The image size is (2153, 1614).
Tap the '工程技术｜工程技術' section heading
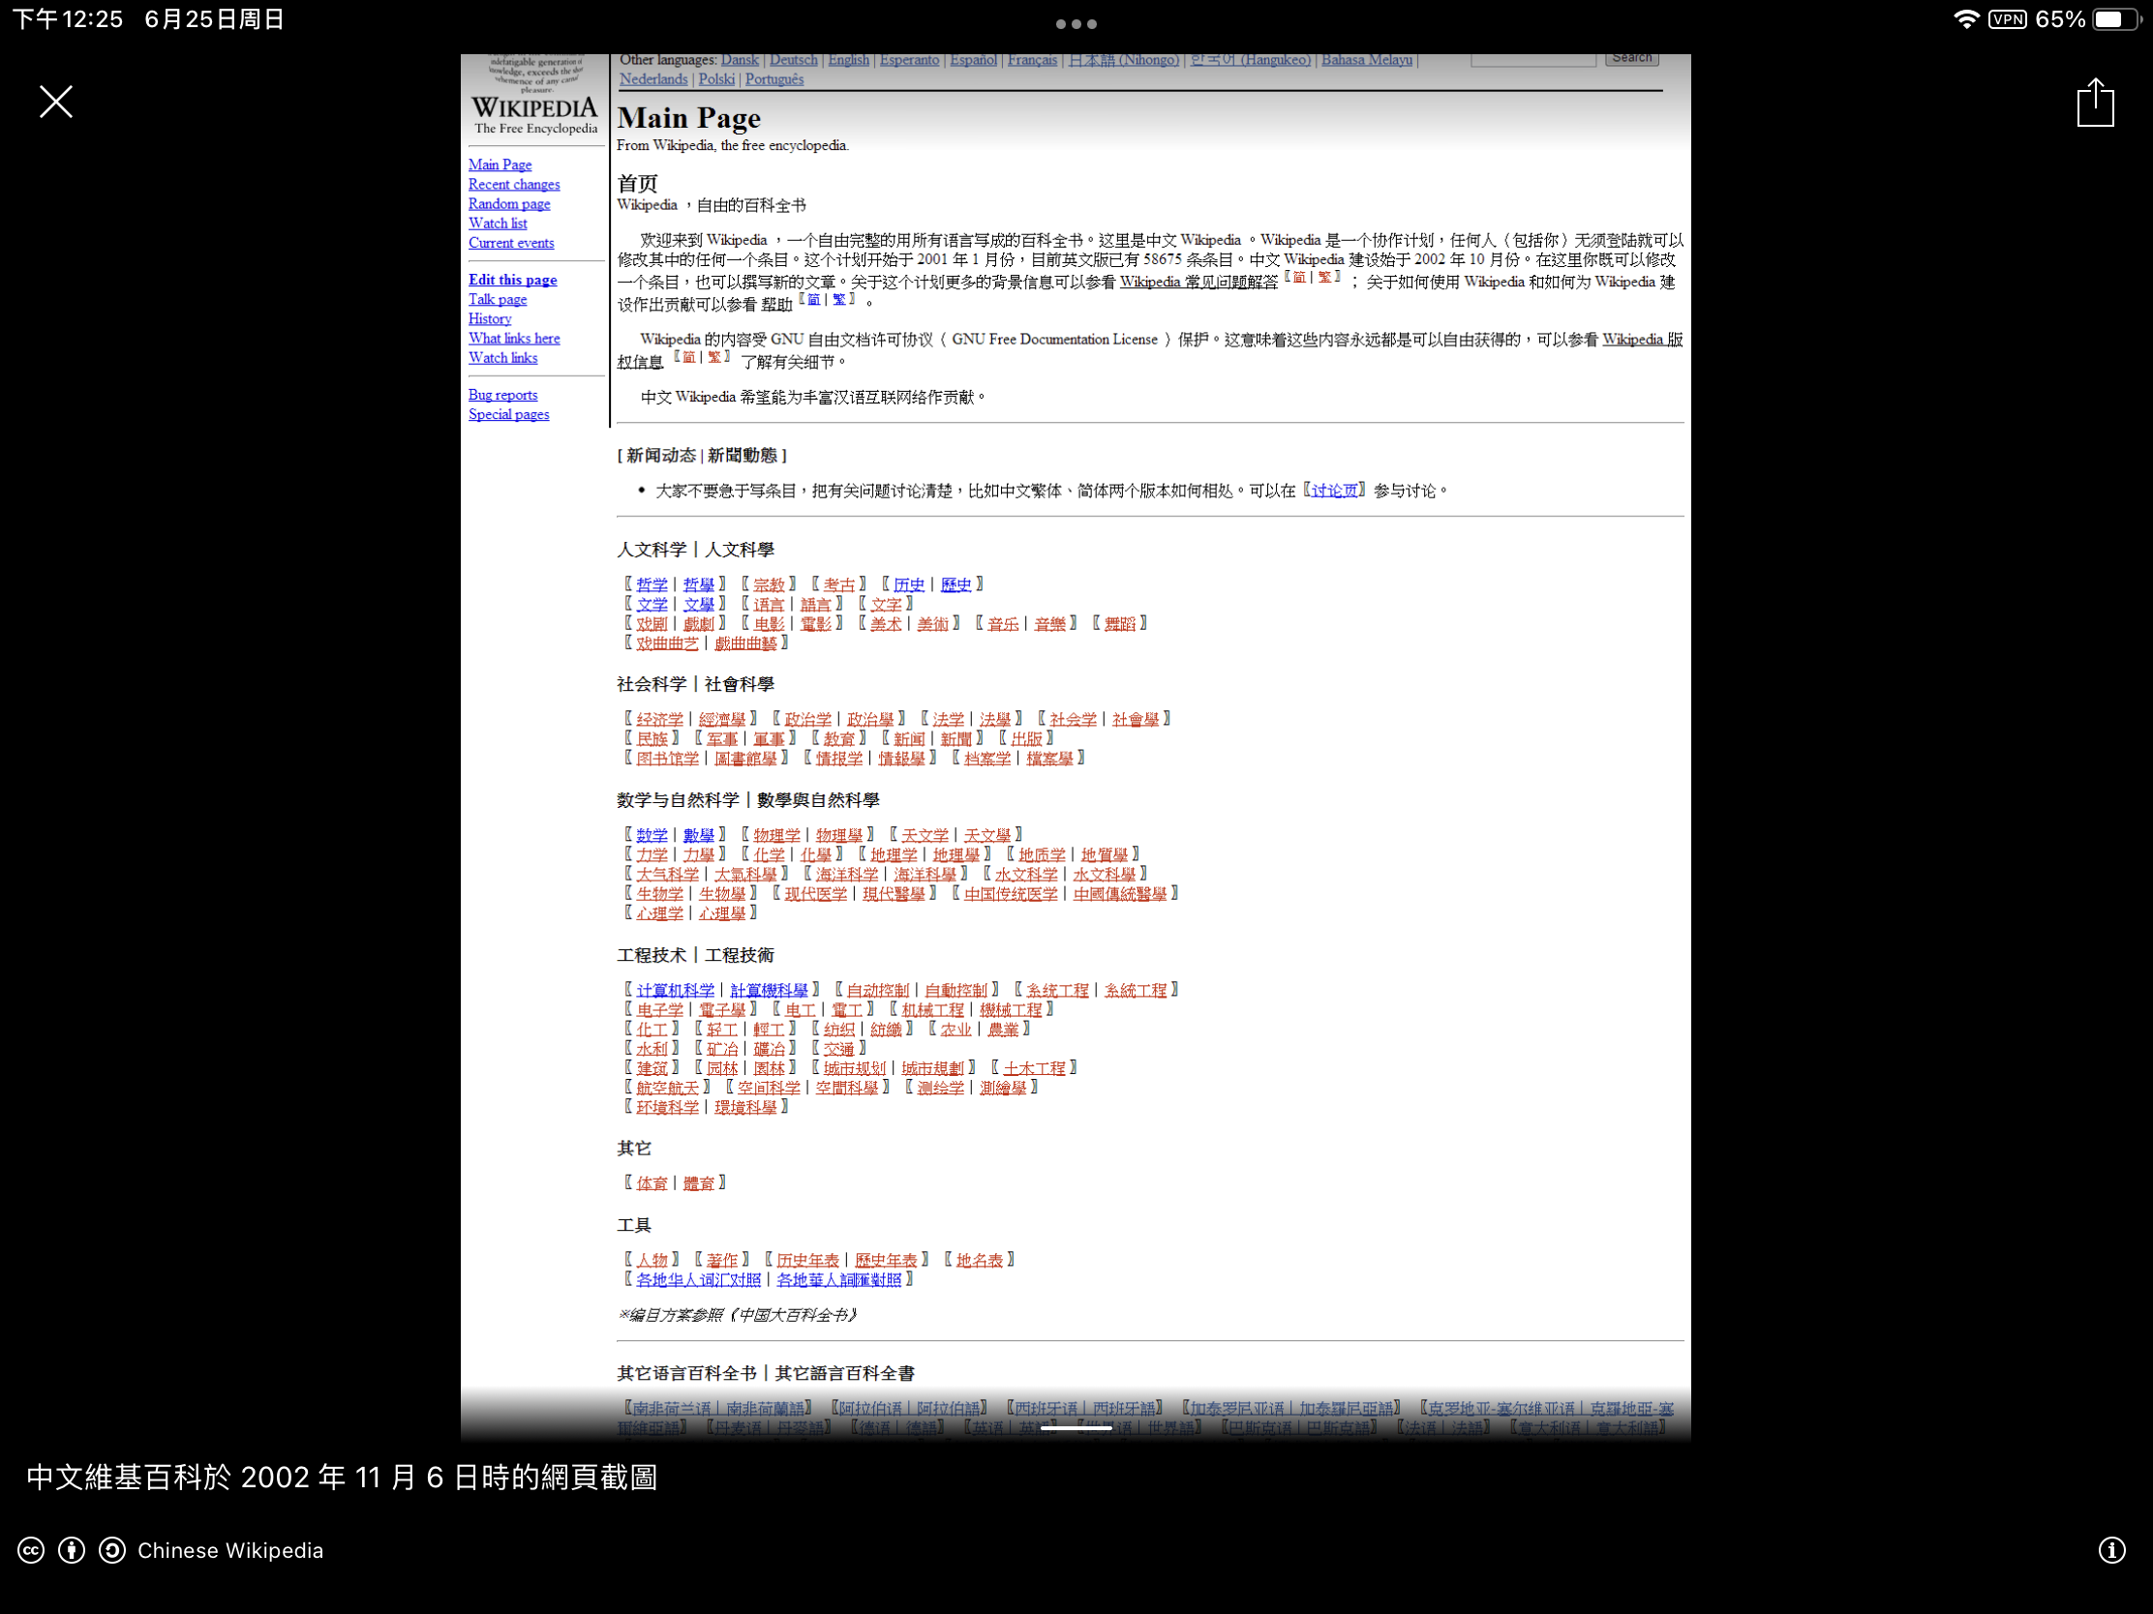click(696, 954)
